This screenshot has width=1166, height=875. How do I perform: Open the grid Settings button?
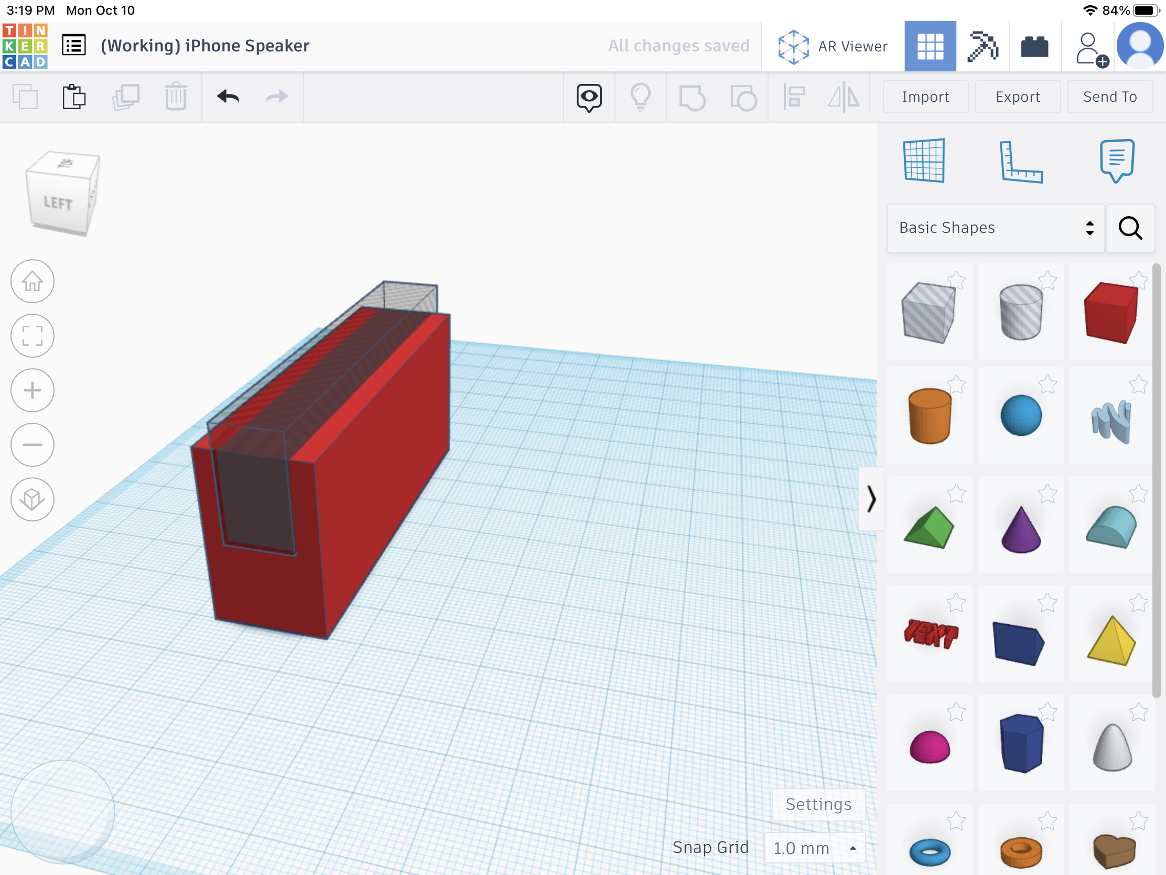pos(818,804)
